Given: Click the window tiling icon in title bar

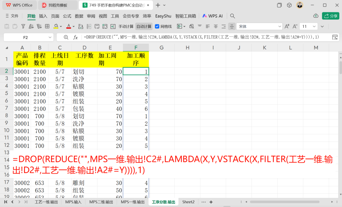Looking at the screenshot, I should [279, 5].
